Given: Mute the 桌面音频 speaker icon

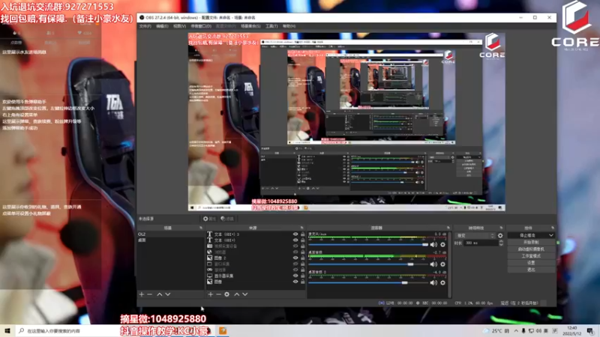Looking at the screenshot, I should pos(433,264).
